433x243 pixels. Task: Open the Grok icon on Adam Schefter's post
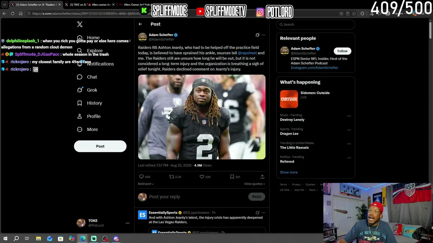pos(257,35)
